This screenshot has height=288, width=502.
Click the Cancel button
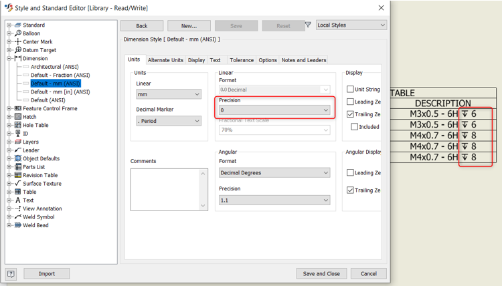369,273
